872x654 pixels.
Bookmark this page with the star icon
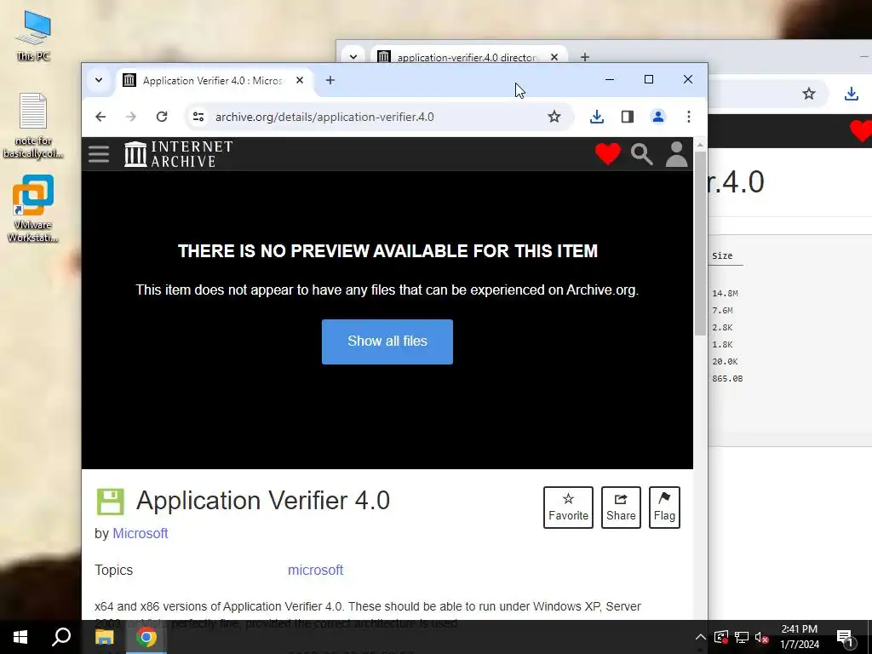coord(554,117)
